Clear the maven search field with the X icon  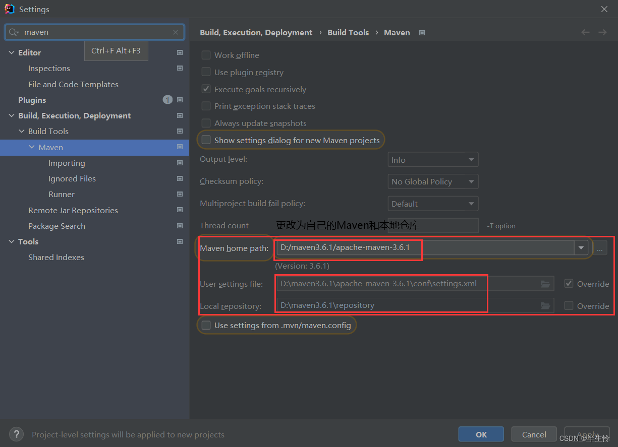click(x=176, y=32)
